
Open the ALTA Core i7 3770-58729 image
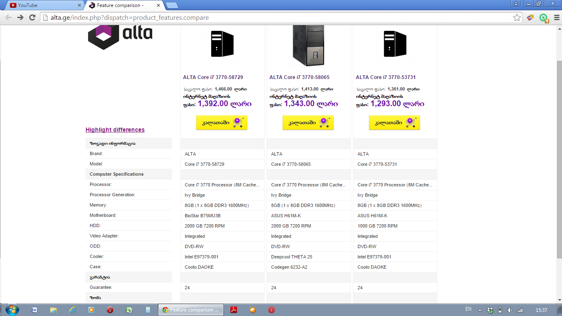222,44
